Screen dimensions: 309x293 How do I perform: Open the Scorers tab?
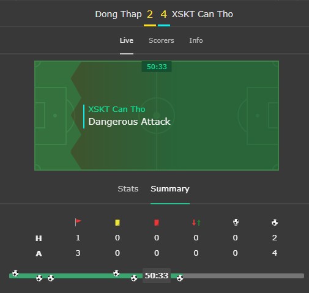pyautogui.click(x=162, y=40)
